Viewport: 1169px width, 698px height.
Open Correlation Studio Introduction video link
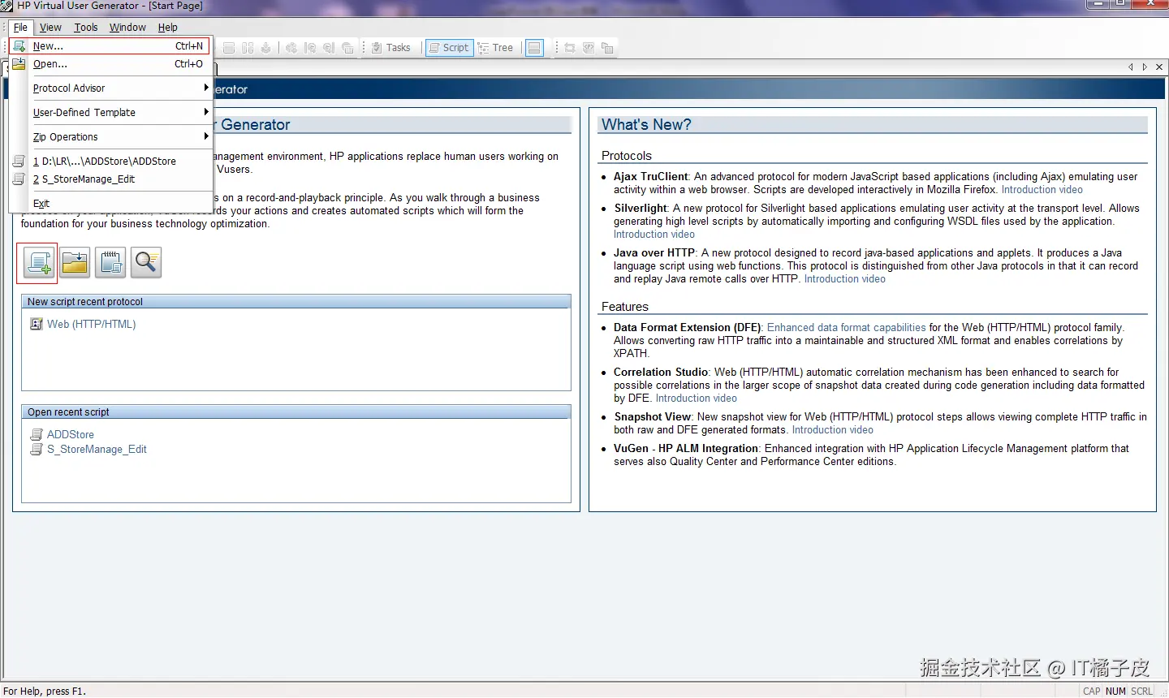tap(696, 399)
